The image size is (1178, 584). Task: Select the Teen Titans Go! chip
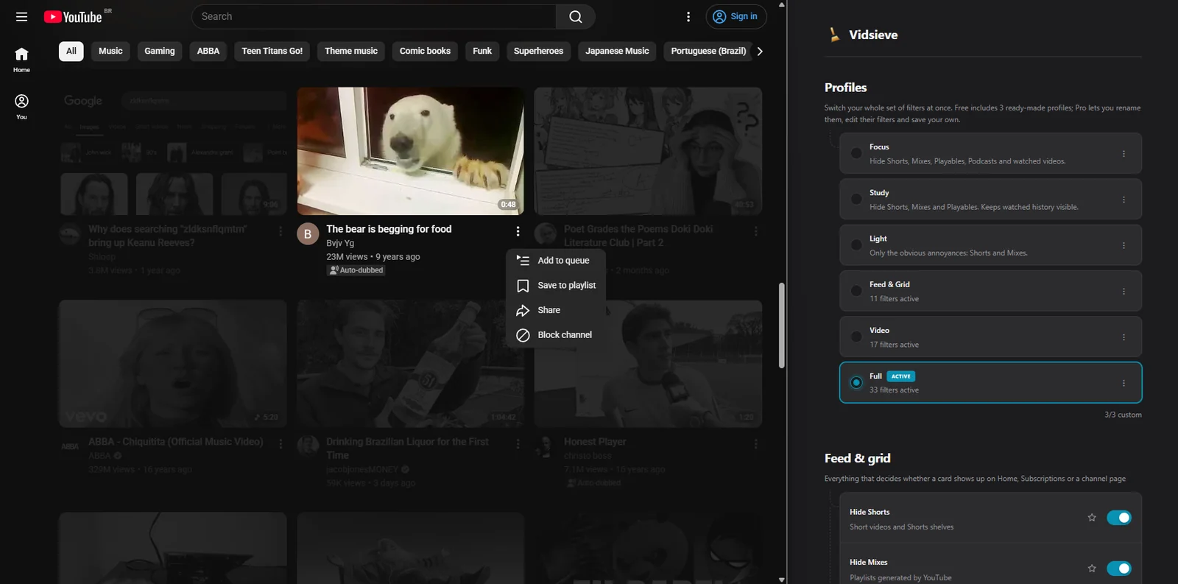(272, 51)
